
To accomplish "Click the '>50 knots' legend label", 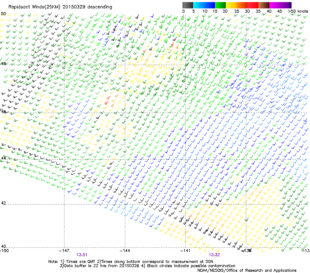I will click(x=298, y=11).
